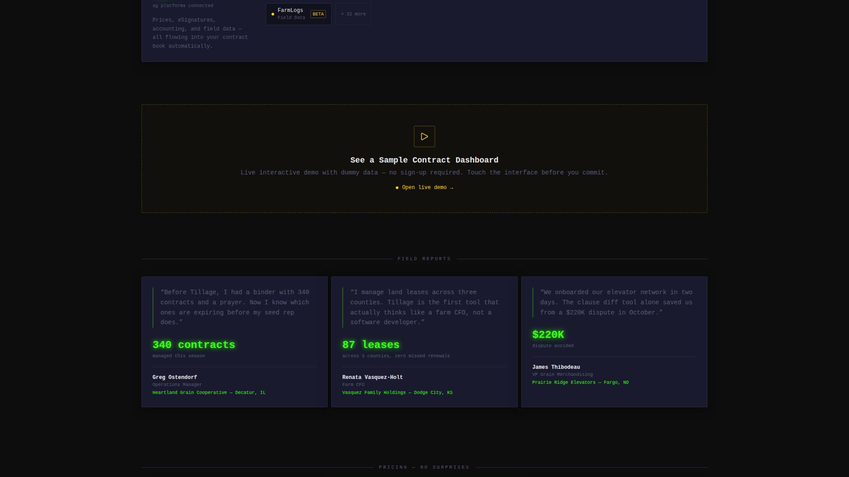
Task: Click Vasquez Family Holdings — Dodge City, KS
Action: [397, 393]
